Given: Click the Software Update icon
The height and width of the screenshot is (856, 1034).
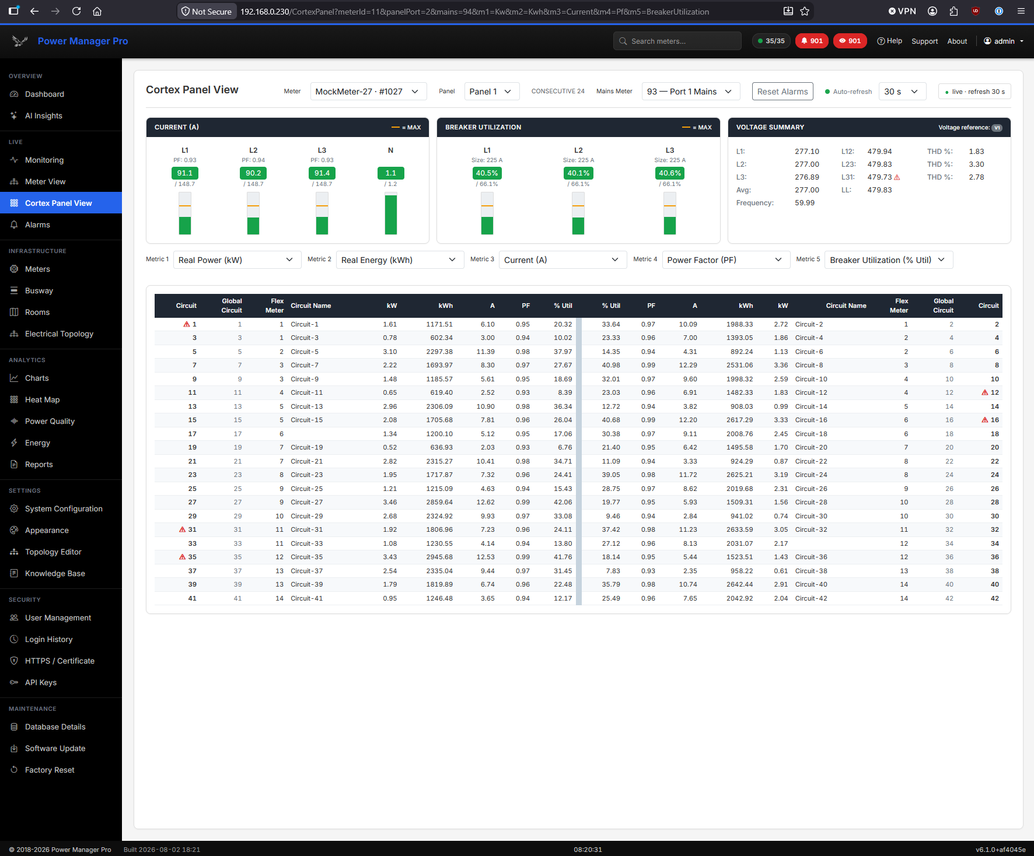Looking at the screenshot, I should coord(14,748).
